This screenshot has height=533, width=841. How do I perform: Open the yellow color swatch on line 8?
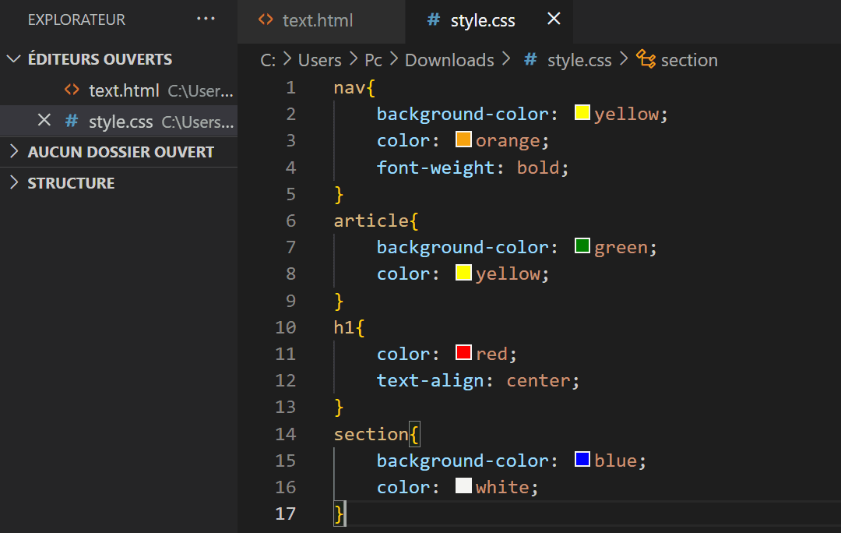point(463,273)
